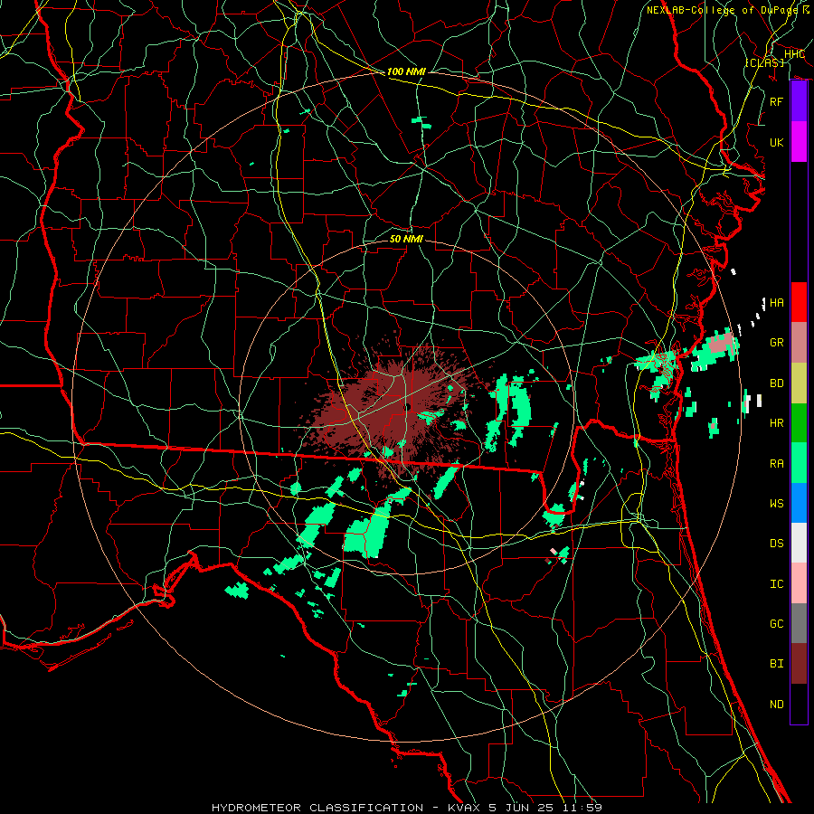Screen dimensions: 814x814
Task: Click the WS blue legend swatch
Action: (799, 503)
